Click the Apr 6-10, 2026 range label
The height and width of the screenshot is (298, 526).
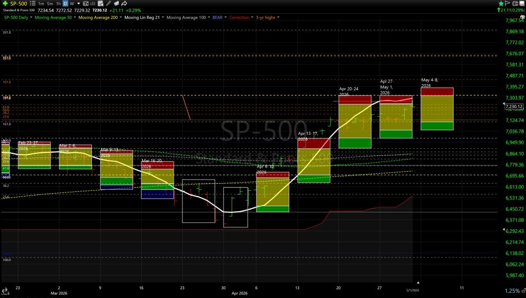(x=266, y=169)
